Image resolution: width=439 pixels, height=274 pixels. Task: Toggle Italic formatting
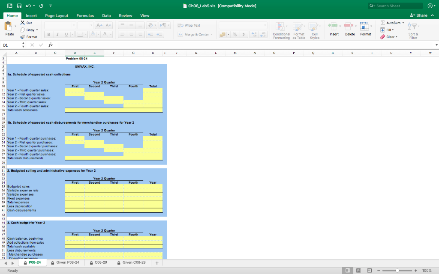(x=57, y=34)
